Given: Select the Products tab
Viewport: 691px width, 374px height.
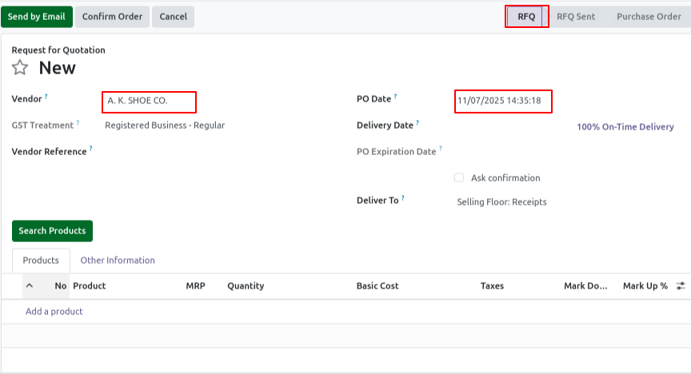Looking at the screenshot, I should tap(41, 261).
